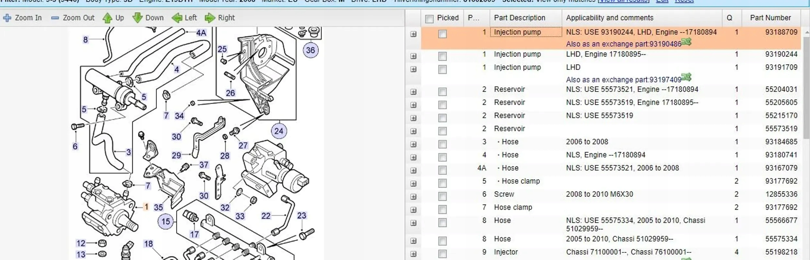Image resolution: width=810 pixels, height=260 pixels.
Task: Expand the Hose clamp position 7 row
Action: tap(413, 209)
